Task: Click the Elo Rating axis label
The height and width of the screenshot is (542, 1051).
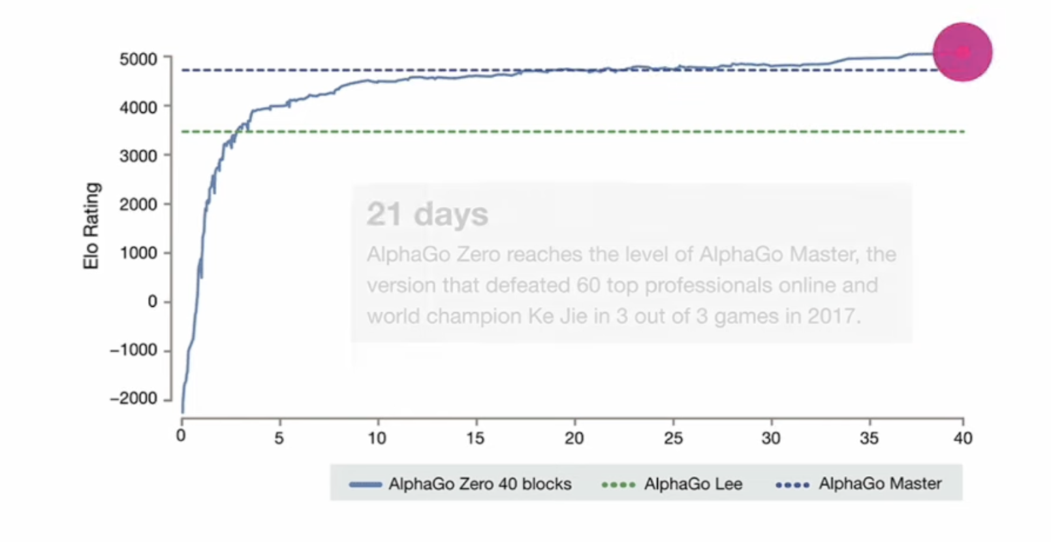Action: click(91, 225)
